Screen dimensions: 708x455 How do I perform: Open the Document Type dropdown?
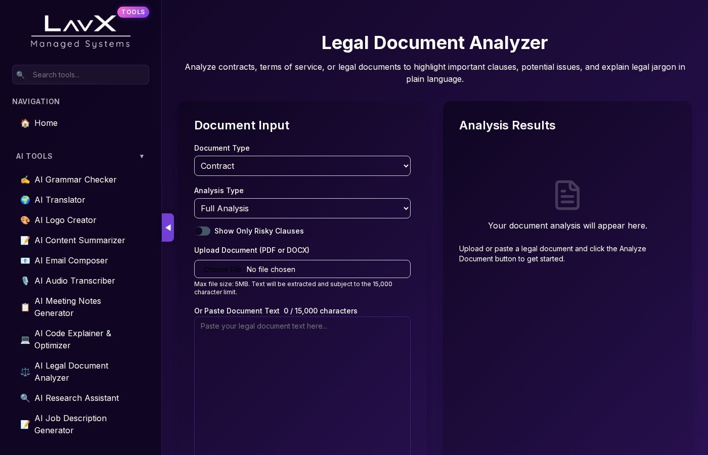[x=302, y=166]
